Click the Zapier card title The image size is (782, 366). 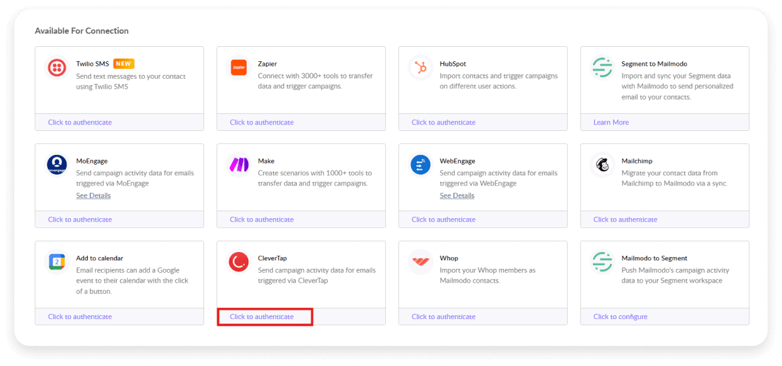point(267,64)
